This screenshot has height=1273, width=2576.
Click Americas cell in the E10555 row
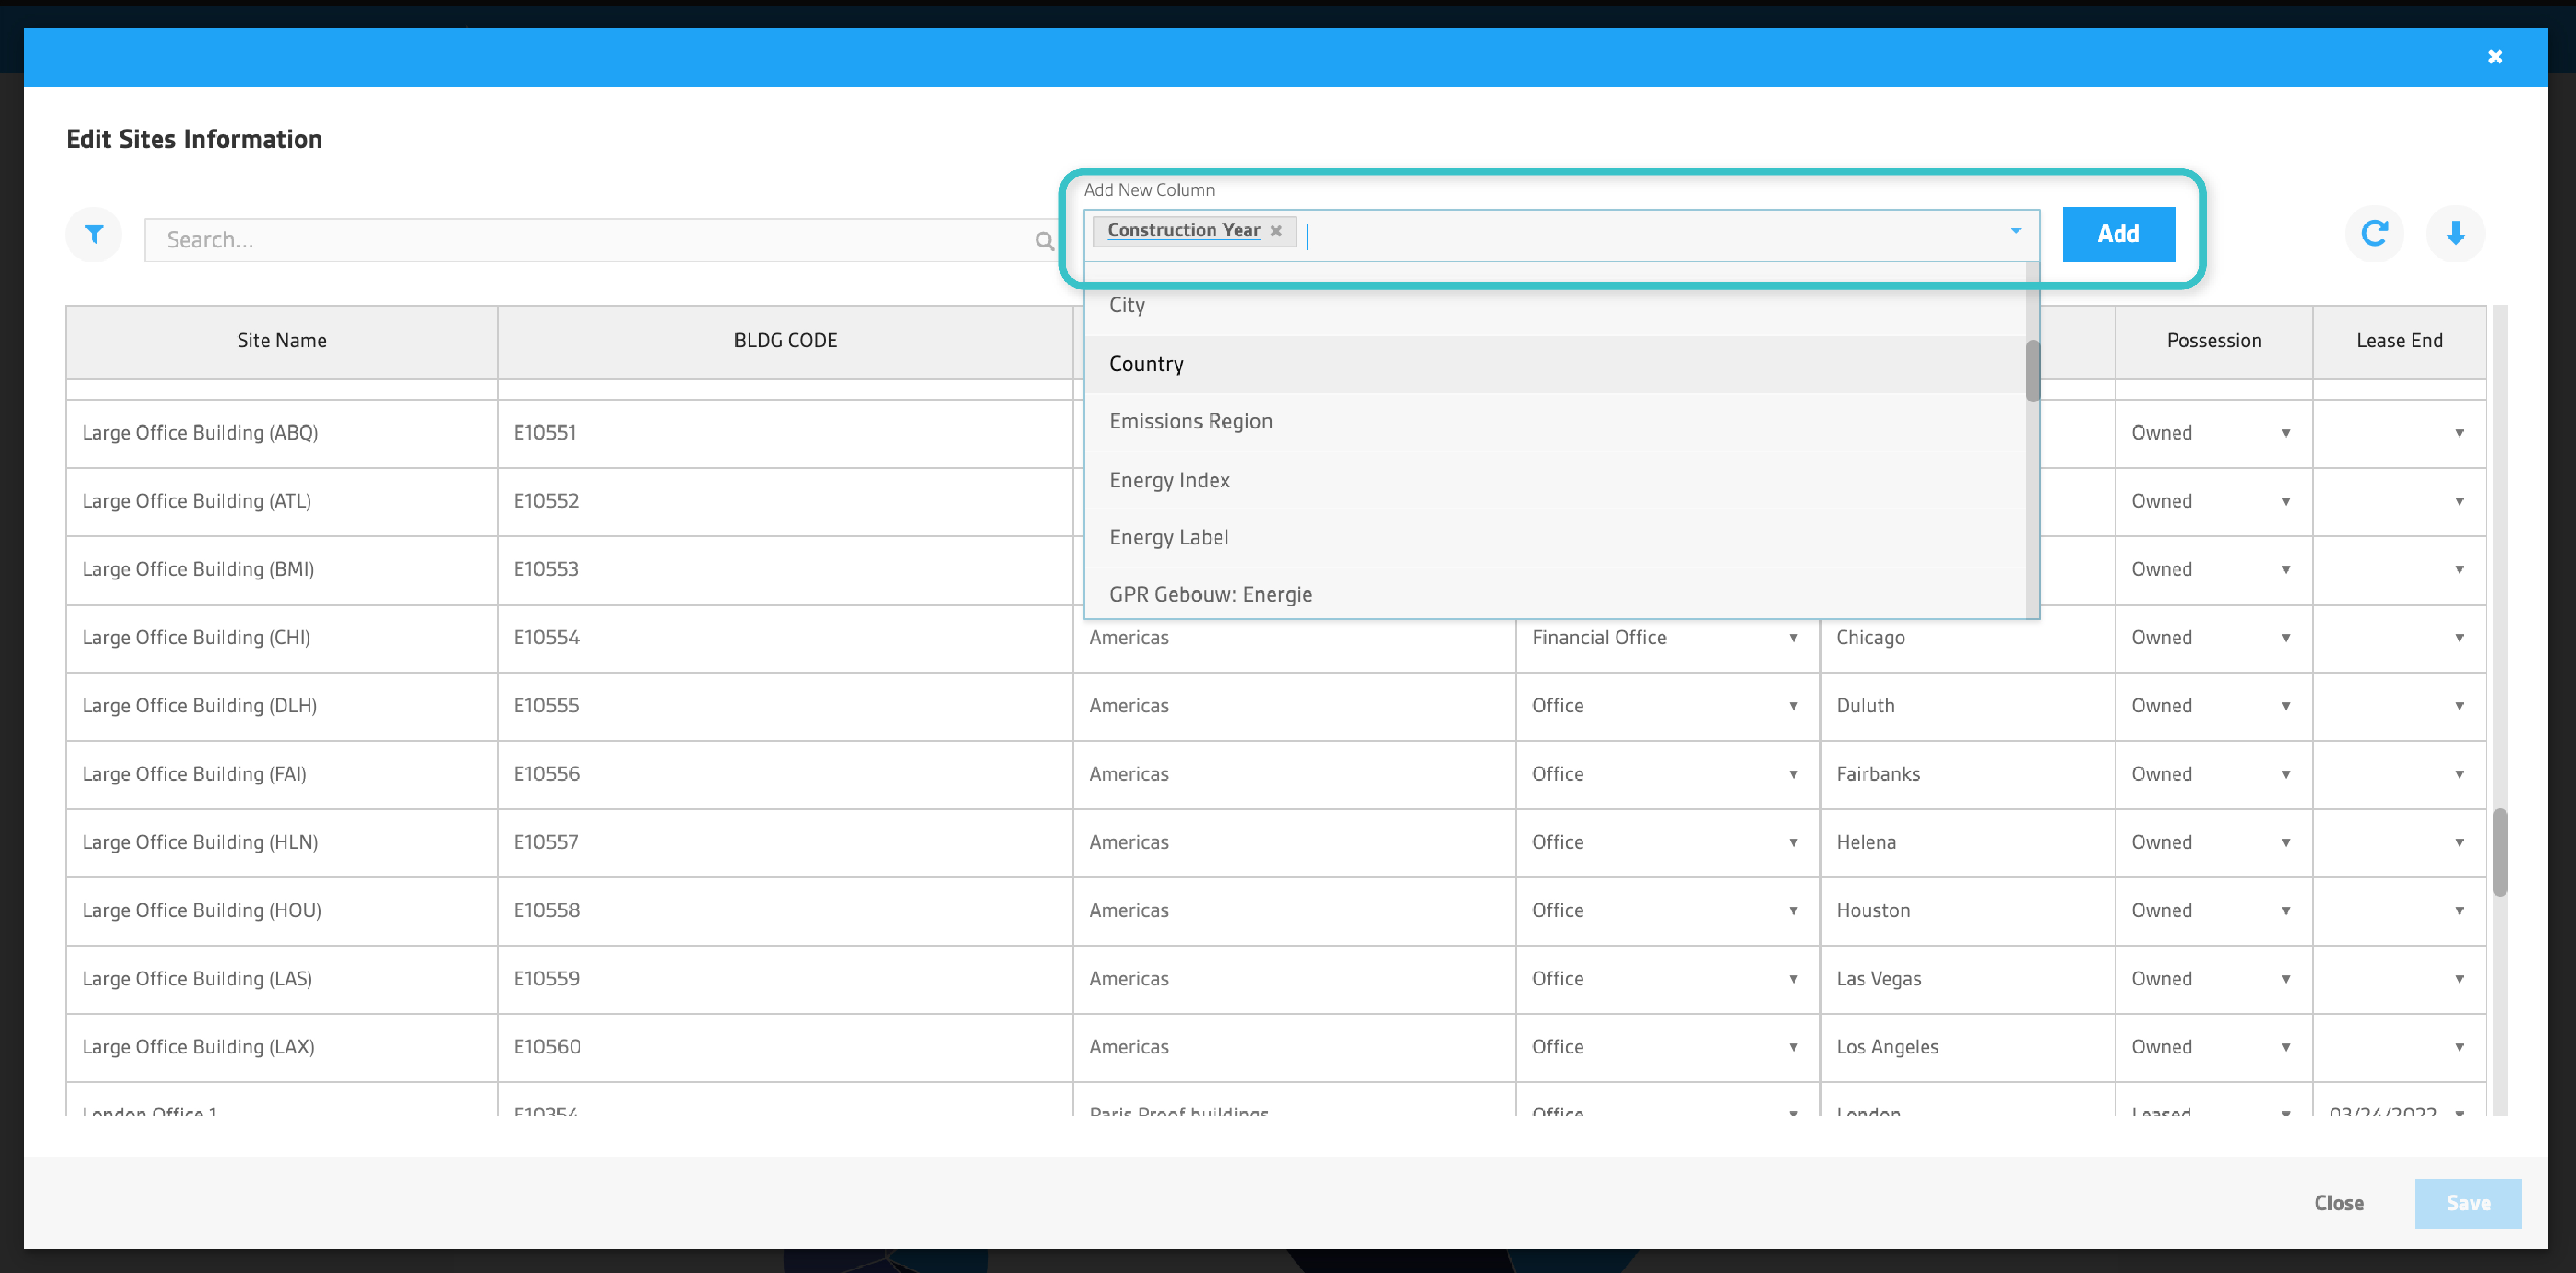[x=1294, y=706]
